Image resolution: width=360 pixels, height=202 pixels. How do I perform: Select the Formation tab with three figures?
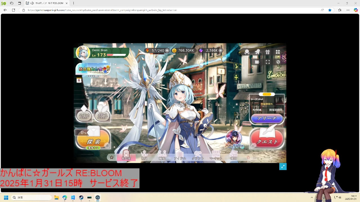click(162, 156)
